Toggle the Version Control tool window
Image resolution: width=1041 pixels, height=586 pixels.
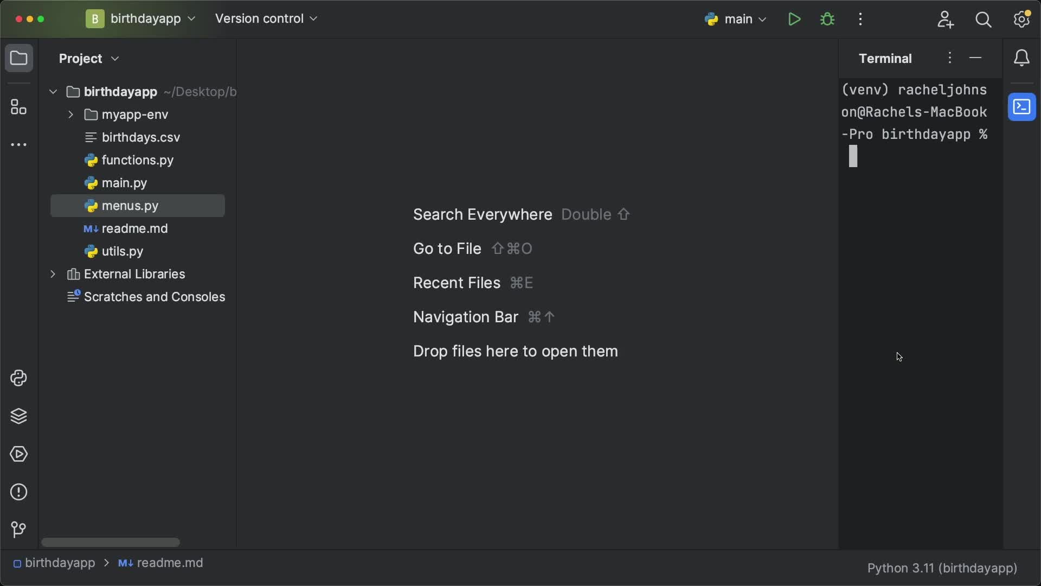click(20, 530)
